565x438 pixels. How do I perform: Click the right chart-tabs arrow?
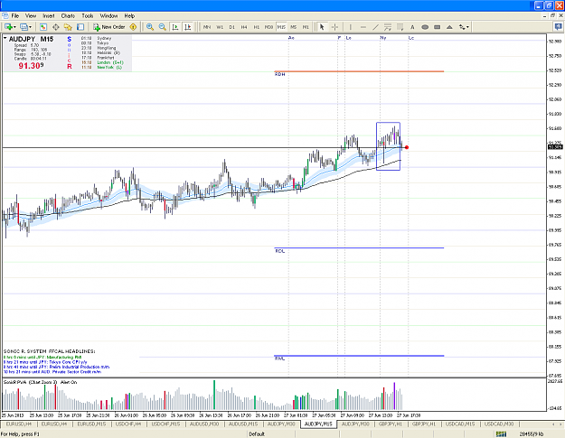click(x=560, y=424)
